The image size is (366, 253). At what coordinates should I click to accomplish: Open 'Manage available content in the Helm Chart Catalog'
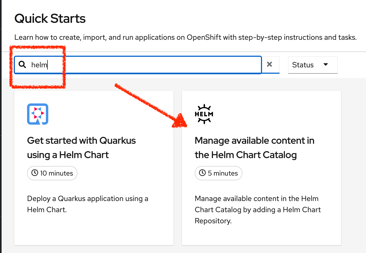[254, 147]
